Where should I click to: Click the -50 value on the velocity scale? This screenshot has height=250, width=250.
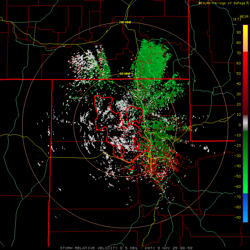237,176
